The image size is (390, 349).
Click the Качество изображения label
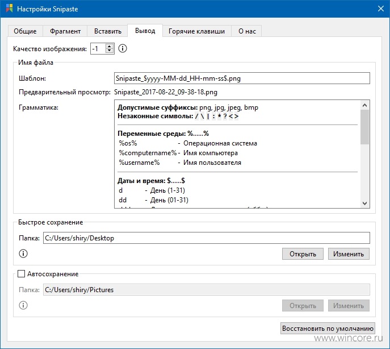click(x=50, y=49)
